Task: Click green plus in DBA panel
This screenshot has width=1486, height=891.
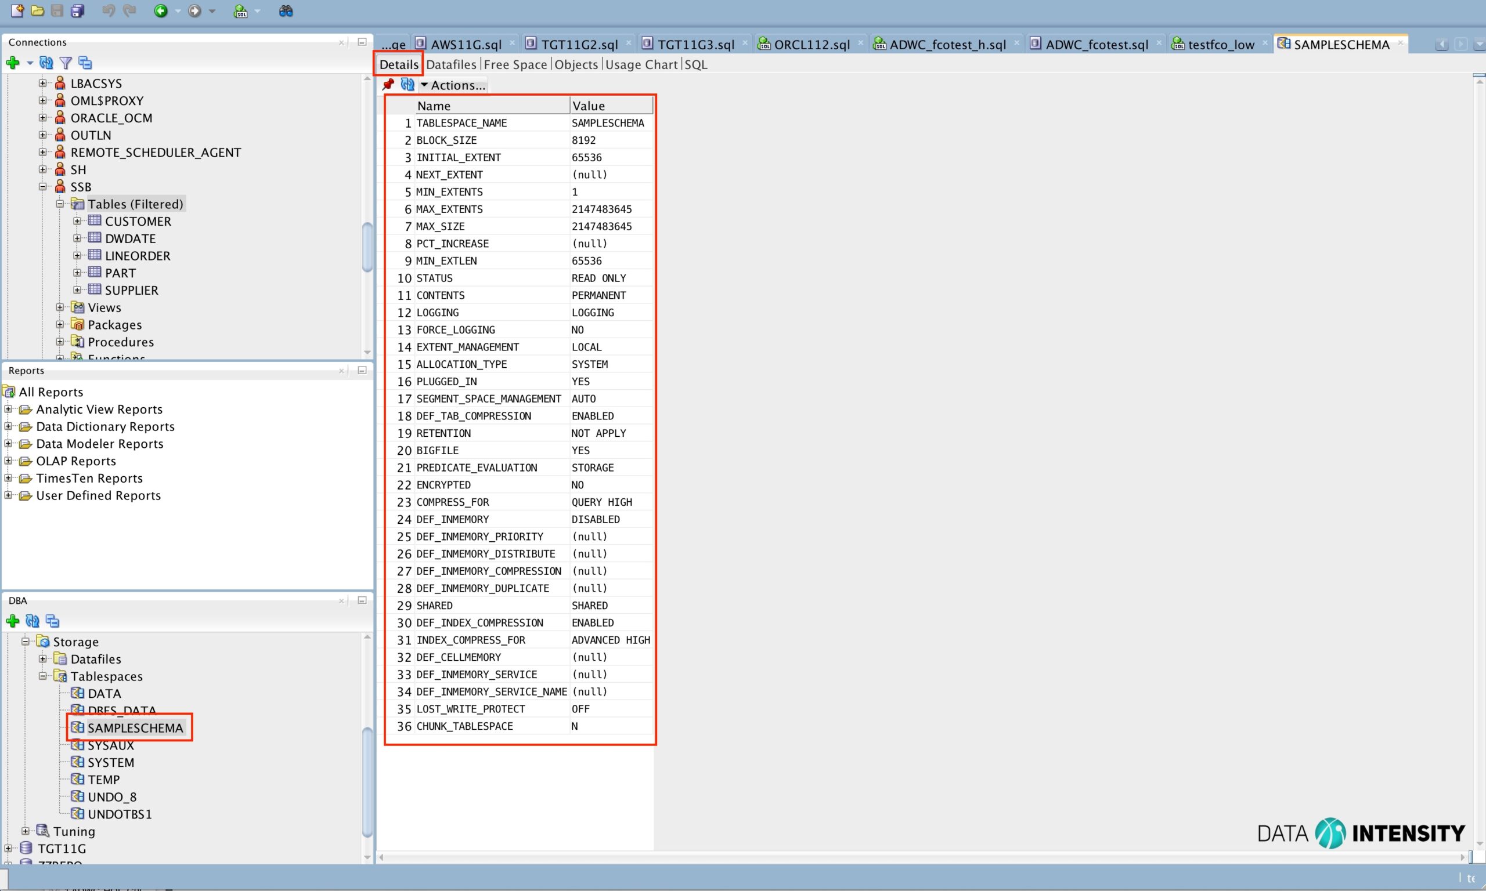Action: [x=13, y=621]
